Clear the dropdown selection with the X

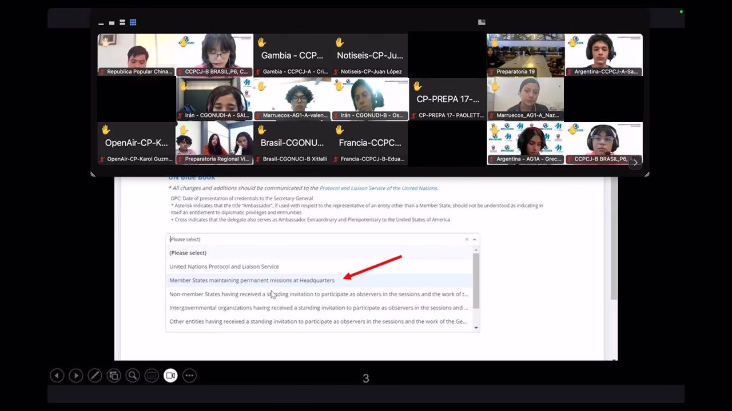pos(467,239)
